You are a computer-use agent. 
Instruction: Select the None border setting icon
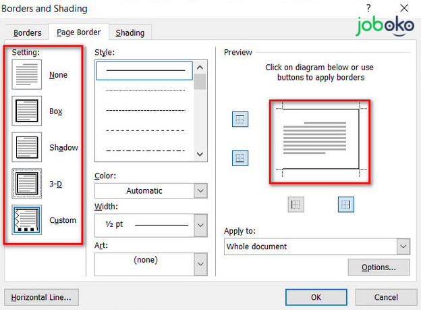click(x=27, y=75)
